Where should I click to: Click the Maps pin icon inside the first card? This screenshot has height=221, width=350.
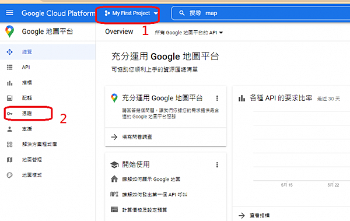[114, 98]
